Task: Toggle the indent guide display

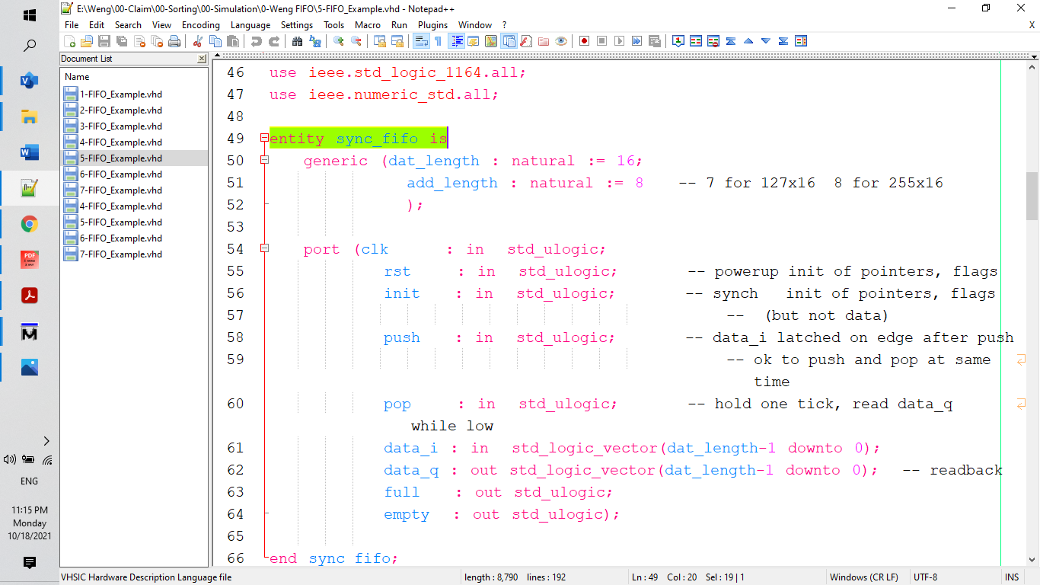Action: point(457,41)
